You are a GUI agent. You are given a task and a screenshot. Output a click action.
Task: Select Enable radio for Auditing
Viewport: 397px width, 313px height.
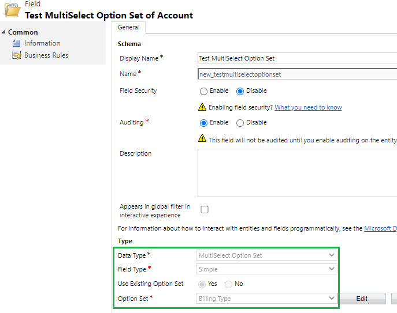(203, 123)
